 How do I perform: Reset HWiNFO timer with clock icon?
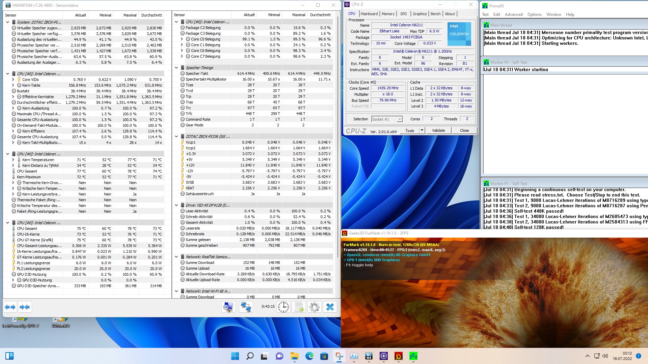click(x=283, y=307)
